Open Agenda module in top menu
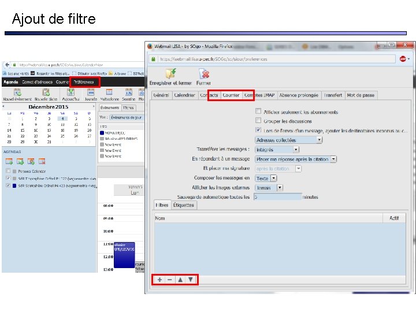Screen dimensions: 416x312 pyautogui.click(x=11, y=82)
